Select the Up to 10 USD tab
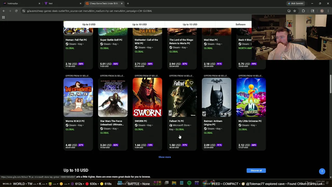The image size is (332, 187). [x=140, y=24]
